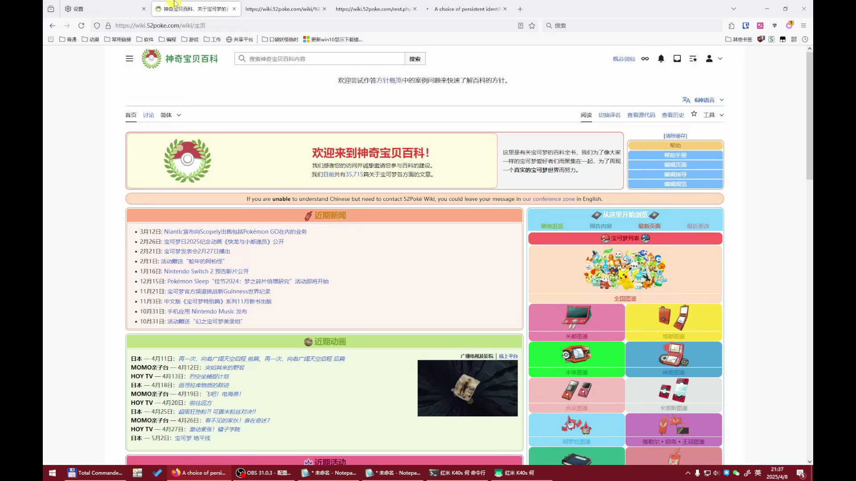Go back using browser back arrow
This screenshot has width=856, height=481.
pyautogui.click(x=53, y=26)
